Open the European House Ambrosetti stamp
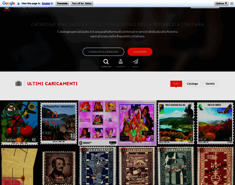235x185 pixels. pos(59,123)
